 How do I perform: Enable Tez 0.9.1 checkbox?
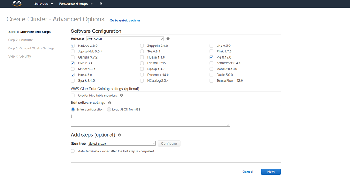pos(142,51)
